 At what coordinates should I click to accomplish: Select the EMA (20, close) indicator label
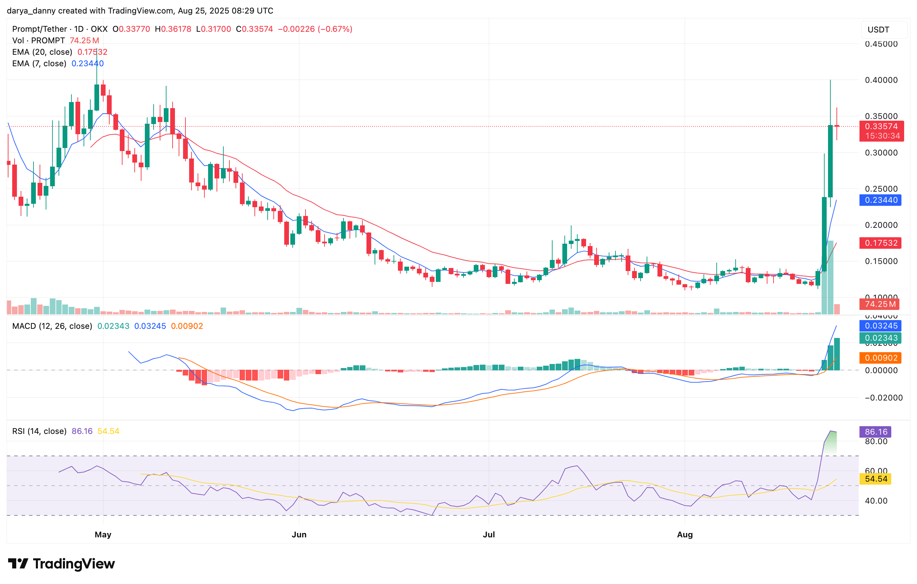42,52
